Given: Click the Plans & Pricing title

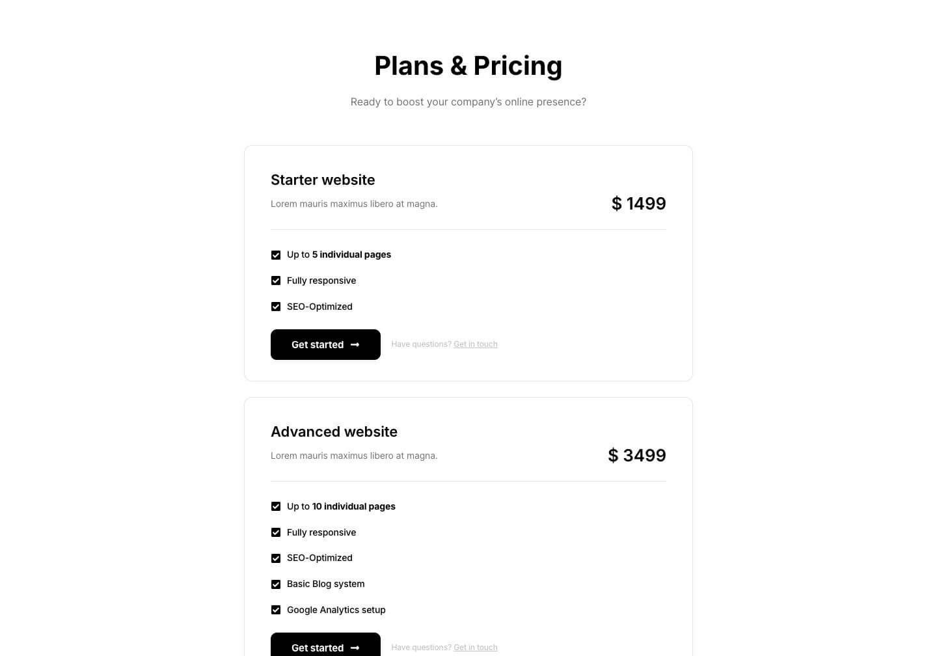Looking at the screenshot, I should tap(468, 66).
